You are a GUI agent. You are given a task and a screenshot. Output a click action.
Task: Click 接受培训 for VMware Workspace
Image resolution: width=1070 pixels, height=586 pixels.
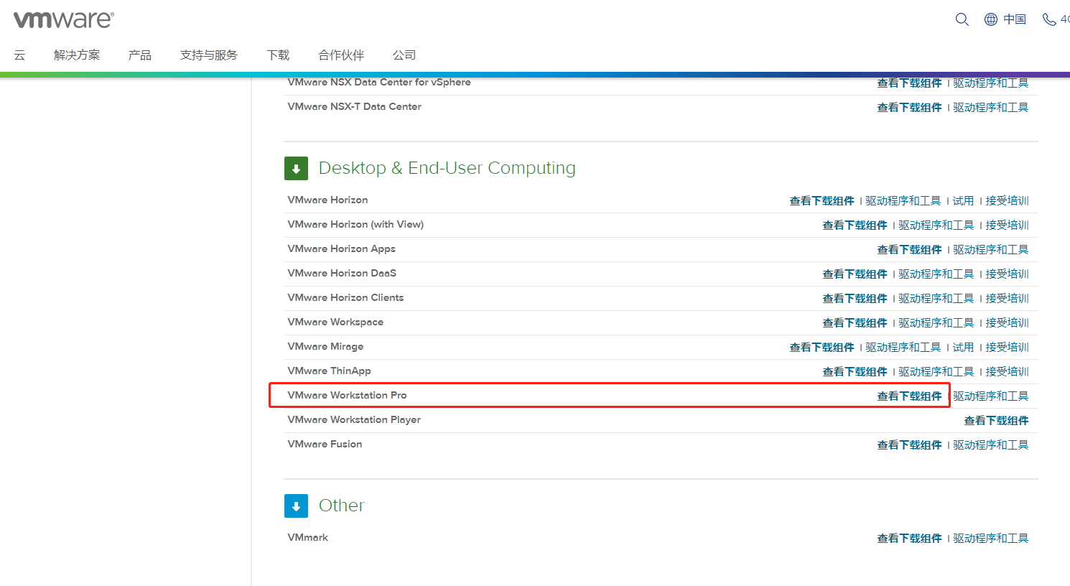1007,322
